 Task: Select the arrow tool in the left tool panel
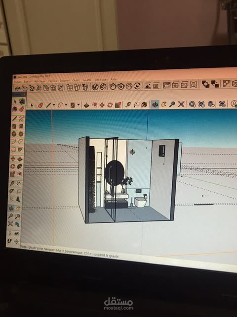15,101
